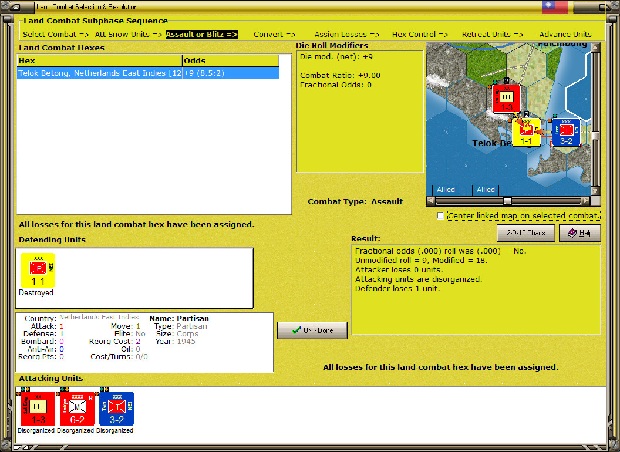Click the Country: Netherlands East Indies value
Screen dimensions: 620x452
point(99,317)
